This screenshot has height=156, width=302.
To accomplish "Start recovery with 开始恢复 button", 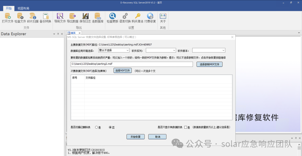I will [135, 137].
